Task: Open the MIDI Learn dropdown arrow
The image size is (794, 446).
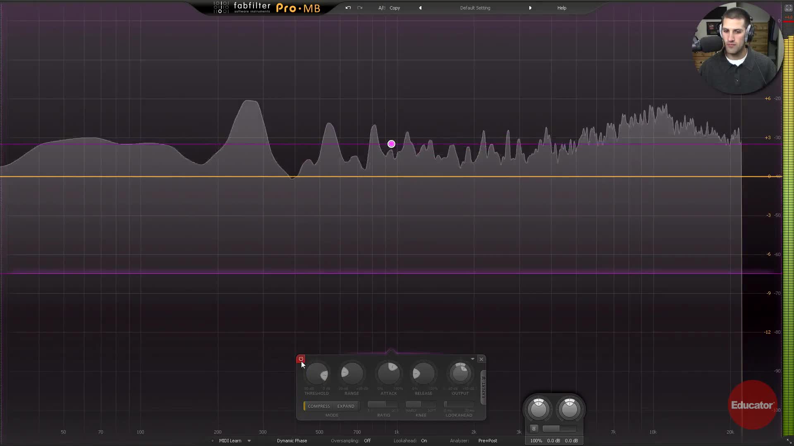Action: pos(249,441)
